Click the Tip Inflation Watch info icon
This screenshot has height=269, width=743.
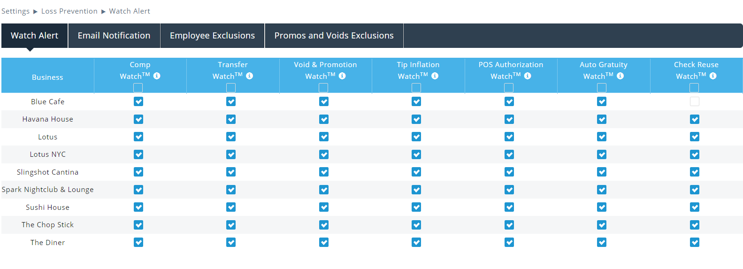[x=435, y=76]
